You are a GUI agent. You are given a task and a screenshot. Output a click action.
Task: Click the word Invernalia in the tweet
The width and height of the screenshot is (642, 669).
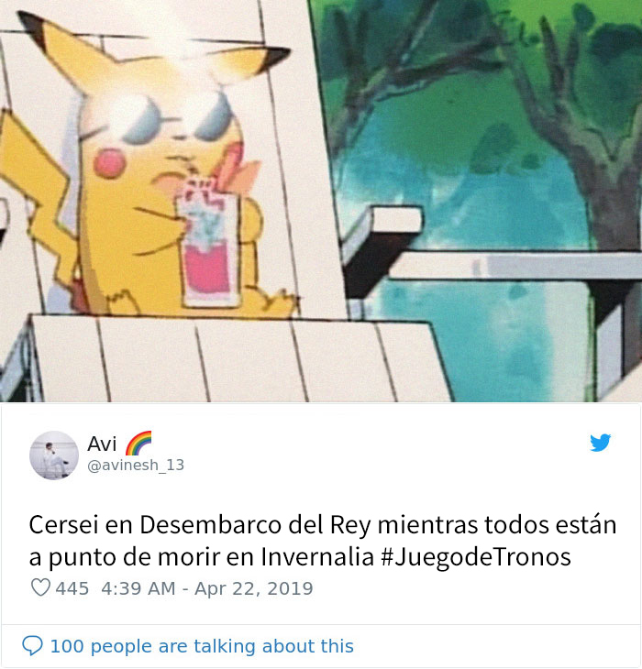(317, 557)
